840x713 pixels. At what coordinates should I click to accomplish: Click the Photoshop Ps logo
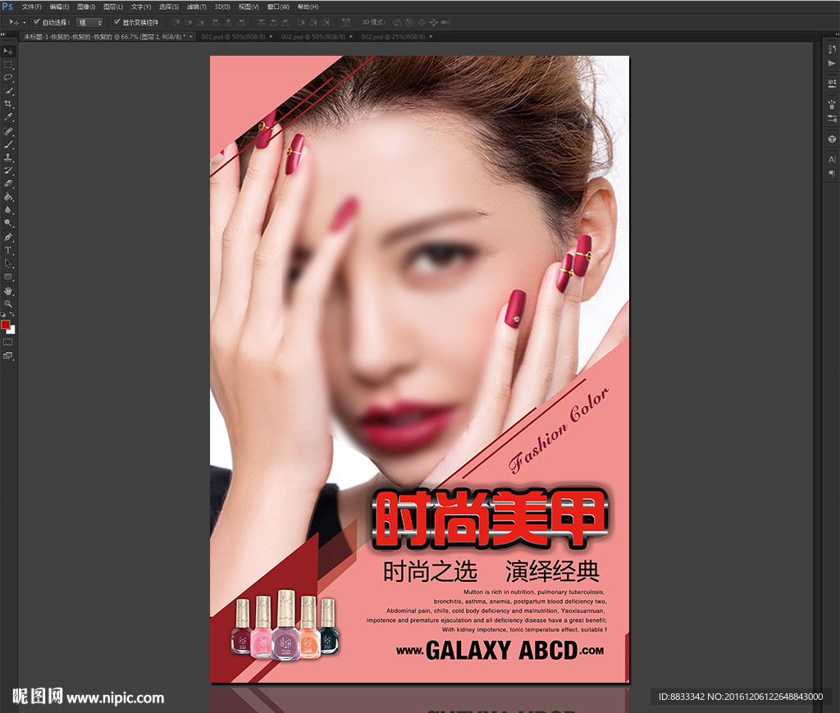7,7
